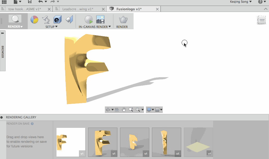The height and width of the screenshot is (159, 269).
Task: Open the Fit view magnifier icon
Action: pos(138,110)
